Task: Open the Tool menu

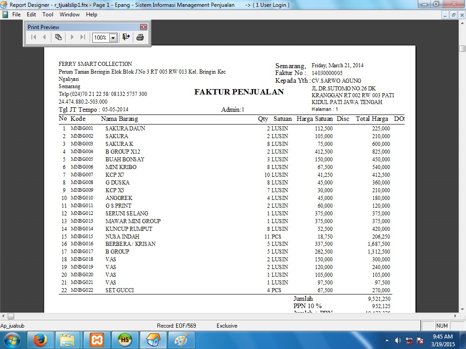Action: pos(48,15)
